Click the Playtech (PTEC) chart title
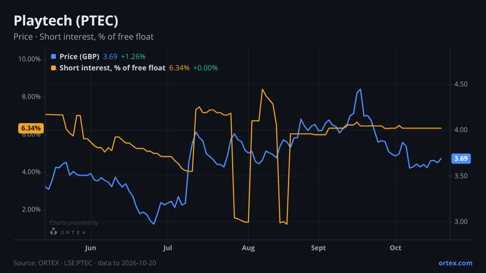The height and width of the screenshot is (273, 486). pyautogui.click(x=66, y=21)
